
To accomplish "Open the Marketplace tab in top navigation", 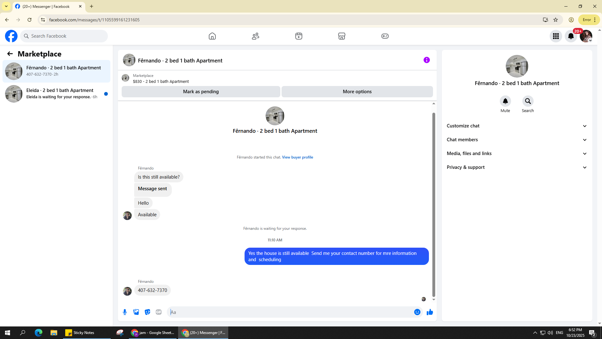I will point(341,36).
